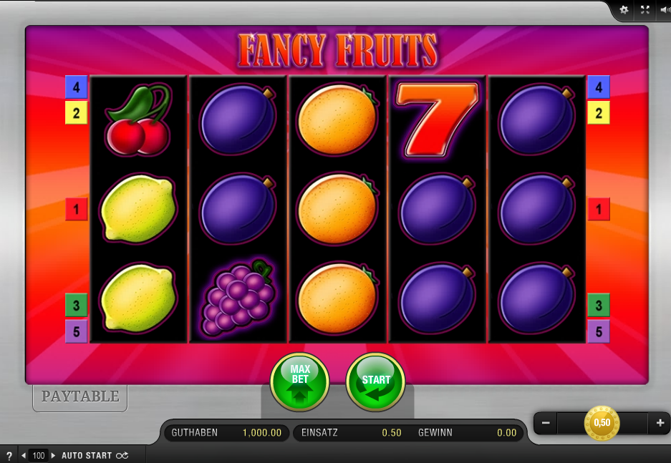The height and width of the screenshot is (463, 671).
Task: Enter fullscreen mode via expand icon
Action: (645, 10)
